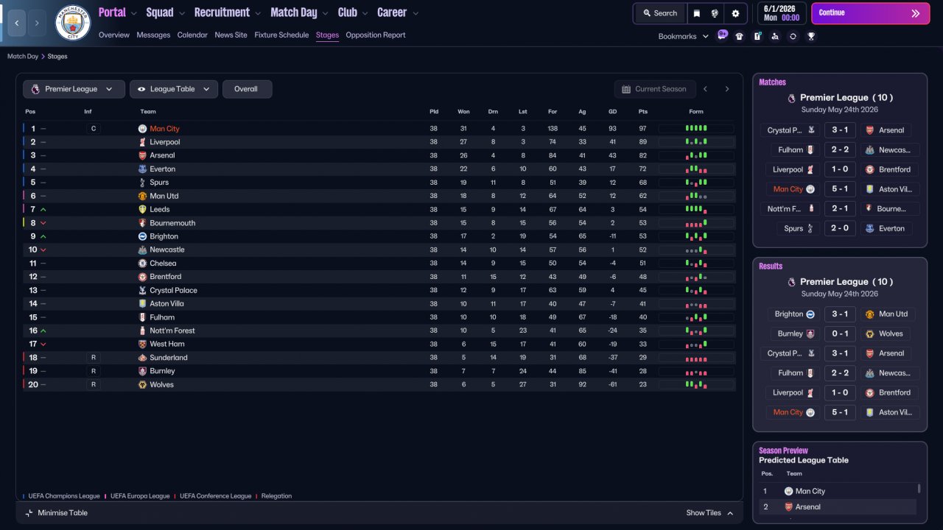
Task: Click the Current Season button
Action: tap(654, 89)
